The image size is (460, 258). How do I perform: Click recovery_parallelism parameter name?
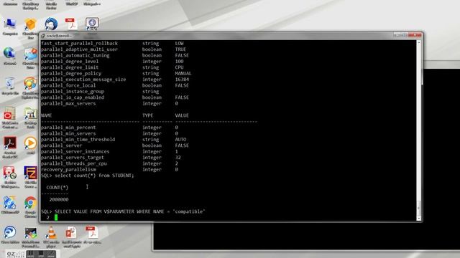[x=68, y=169]
